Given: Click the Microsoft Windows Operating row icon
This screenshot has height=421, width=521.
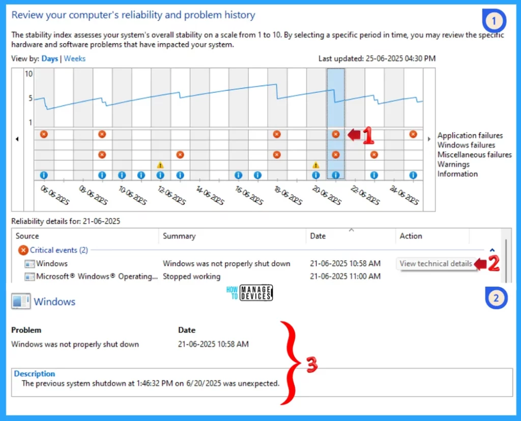Looking at the screenshot, I should [30, 276].
